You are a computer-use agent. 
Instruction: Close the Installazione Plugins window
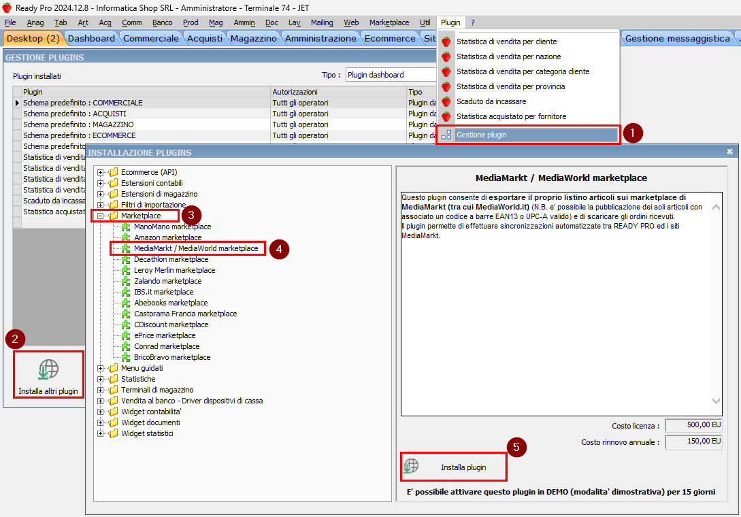click(729, 152)
